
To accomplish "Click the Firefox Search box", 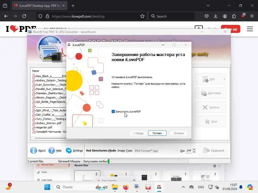I will 172,16.
